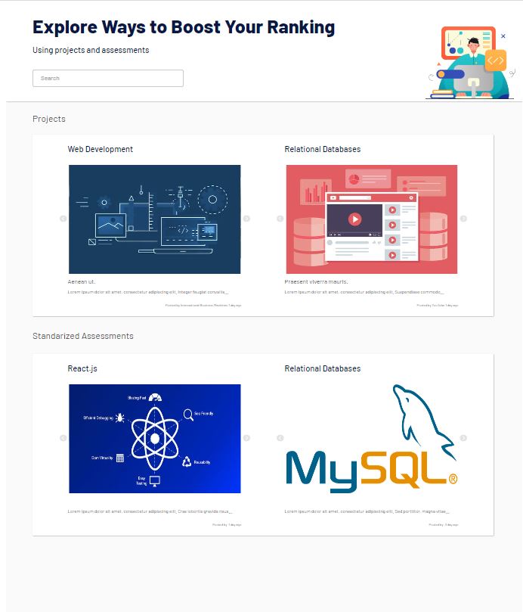Advance to next slide on React.js card
Viewport: 523px width, 612px height.
pos(246,438)
